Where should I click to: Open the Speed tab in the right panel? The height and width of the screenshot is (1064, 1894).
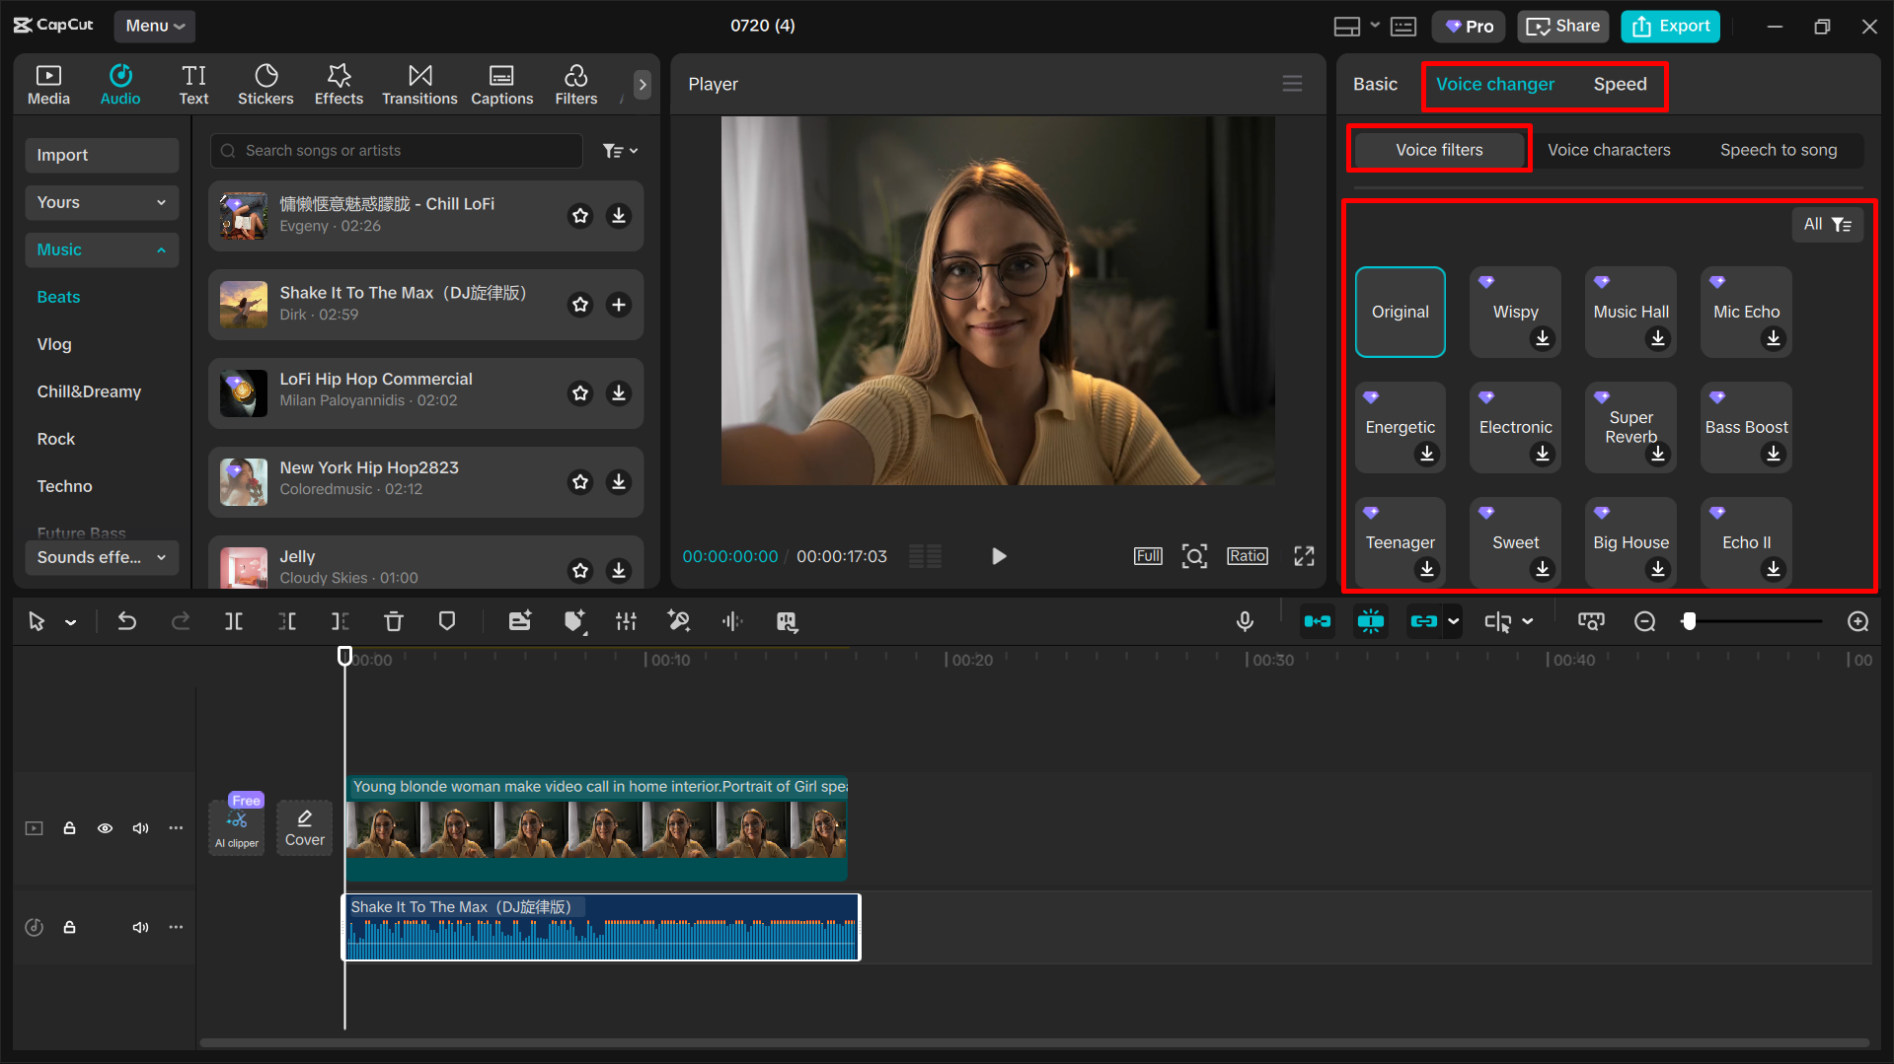(x=1620, y=85)
